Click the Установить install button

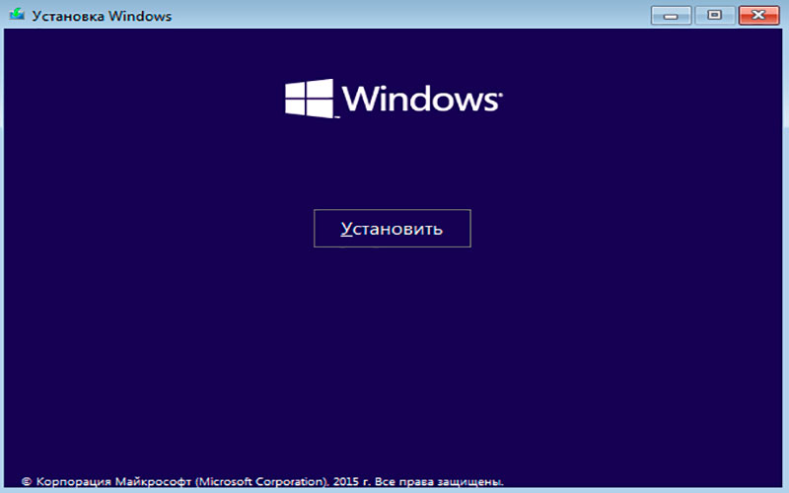point(392,229)
